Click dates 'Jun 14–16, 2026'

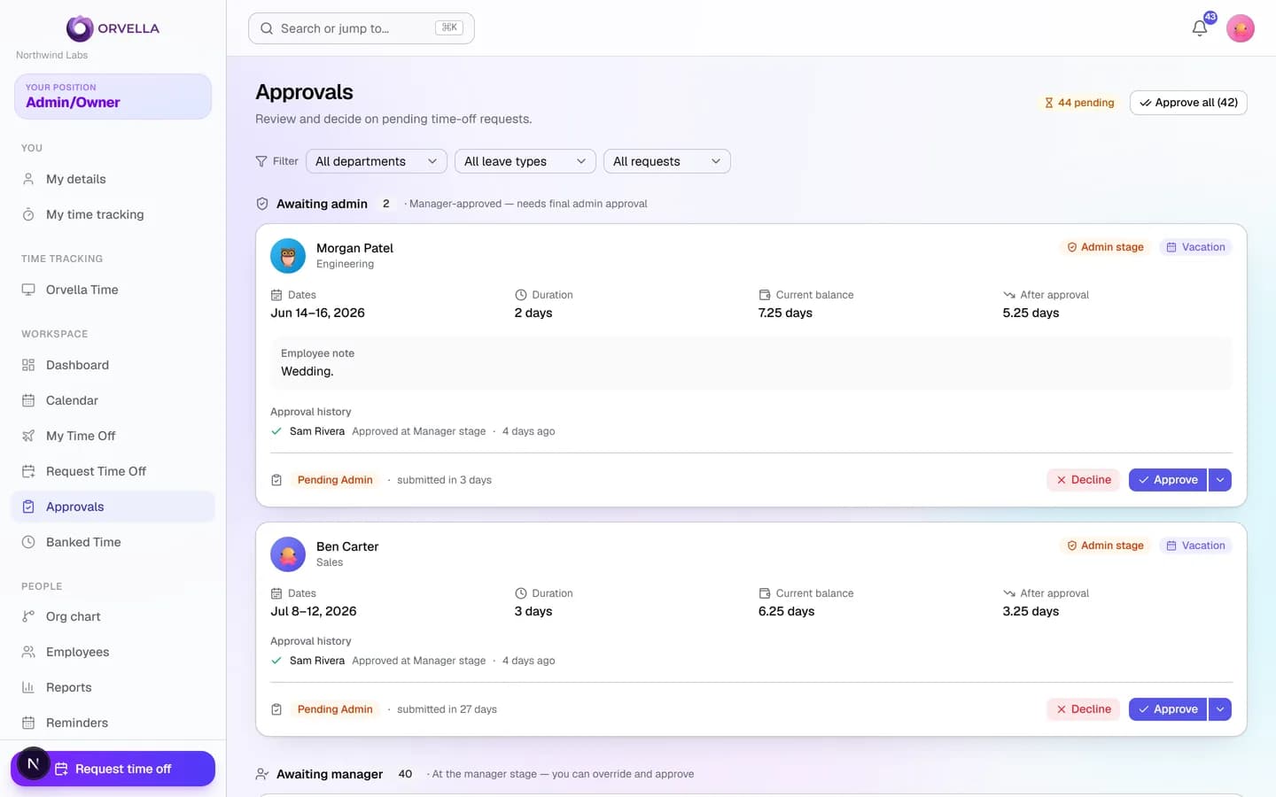317,313
